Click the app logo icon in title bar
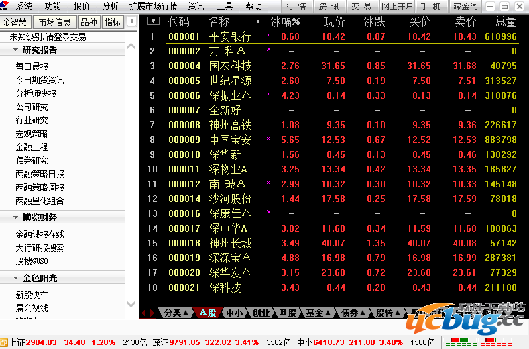 pyautogui.click(x=6, y=6)
